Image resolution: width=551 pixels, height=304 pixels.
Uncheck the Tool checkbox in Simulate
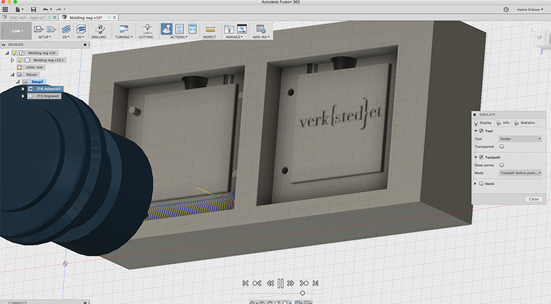click(481, 131)
